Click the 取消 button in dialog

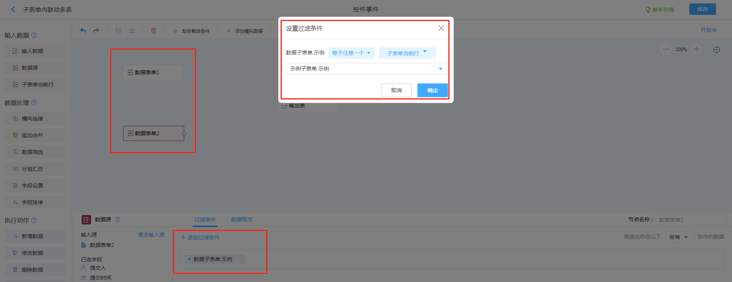396,90
